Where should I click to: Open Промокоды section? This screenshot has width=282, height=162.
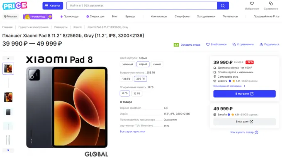[69, 16]
